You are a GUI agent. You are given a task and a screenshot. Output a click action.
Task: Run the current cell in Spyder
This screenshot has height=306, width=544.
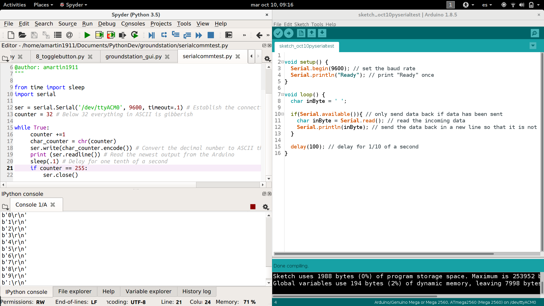[x=99, y=35]
